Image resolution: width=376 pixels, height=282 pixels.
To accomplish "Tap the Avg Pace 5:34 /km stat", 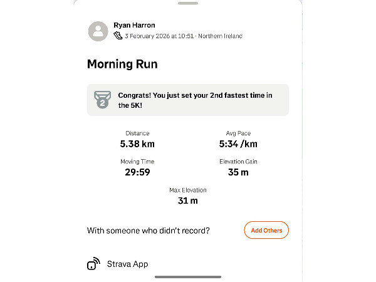I will pos(238,139).
